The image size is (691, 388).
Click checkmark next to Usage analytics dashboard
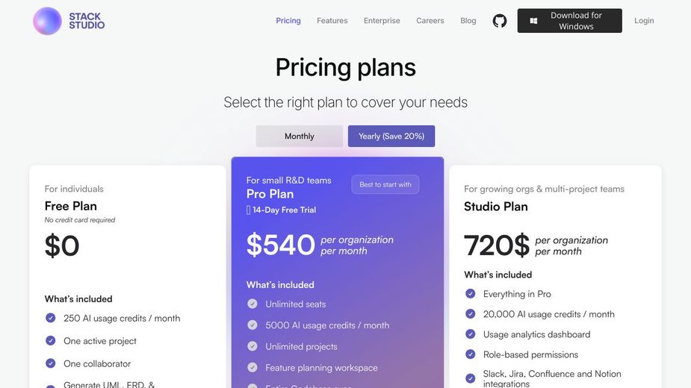(470, 334)
